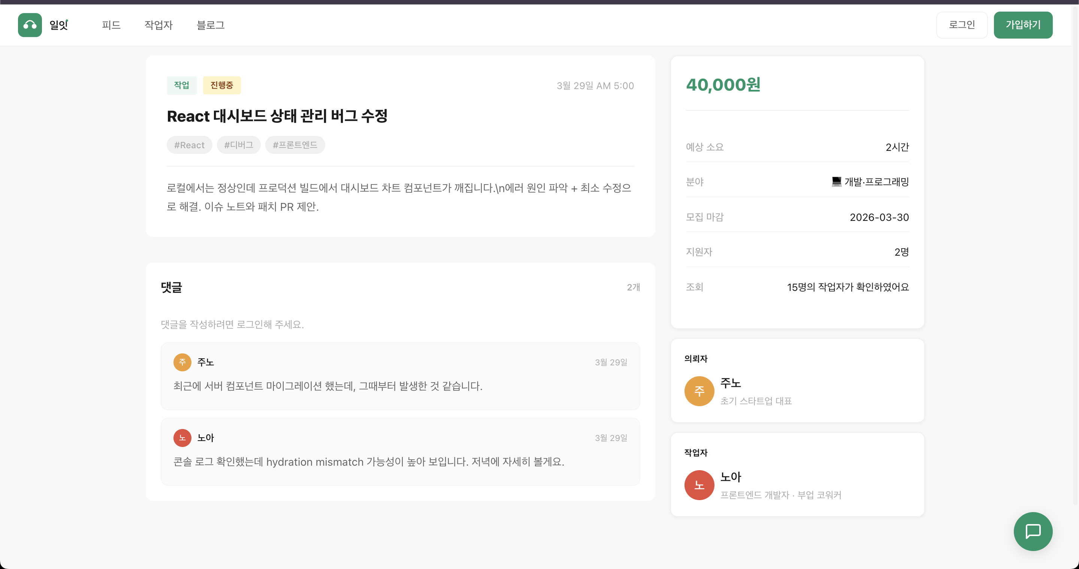This screenshot has width=1079, height=569.
Task: Click the 조회 label
Action: click(x=695, y=287)
